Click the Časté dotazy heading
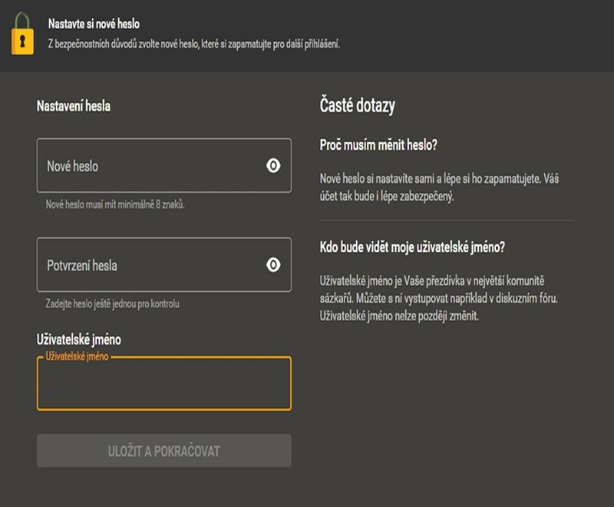 [x=357, y=106]
